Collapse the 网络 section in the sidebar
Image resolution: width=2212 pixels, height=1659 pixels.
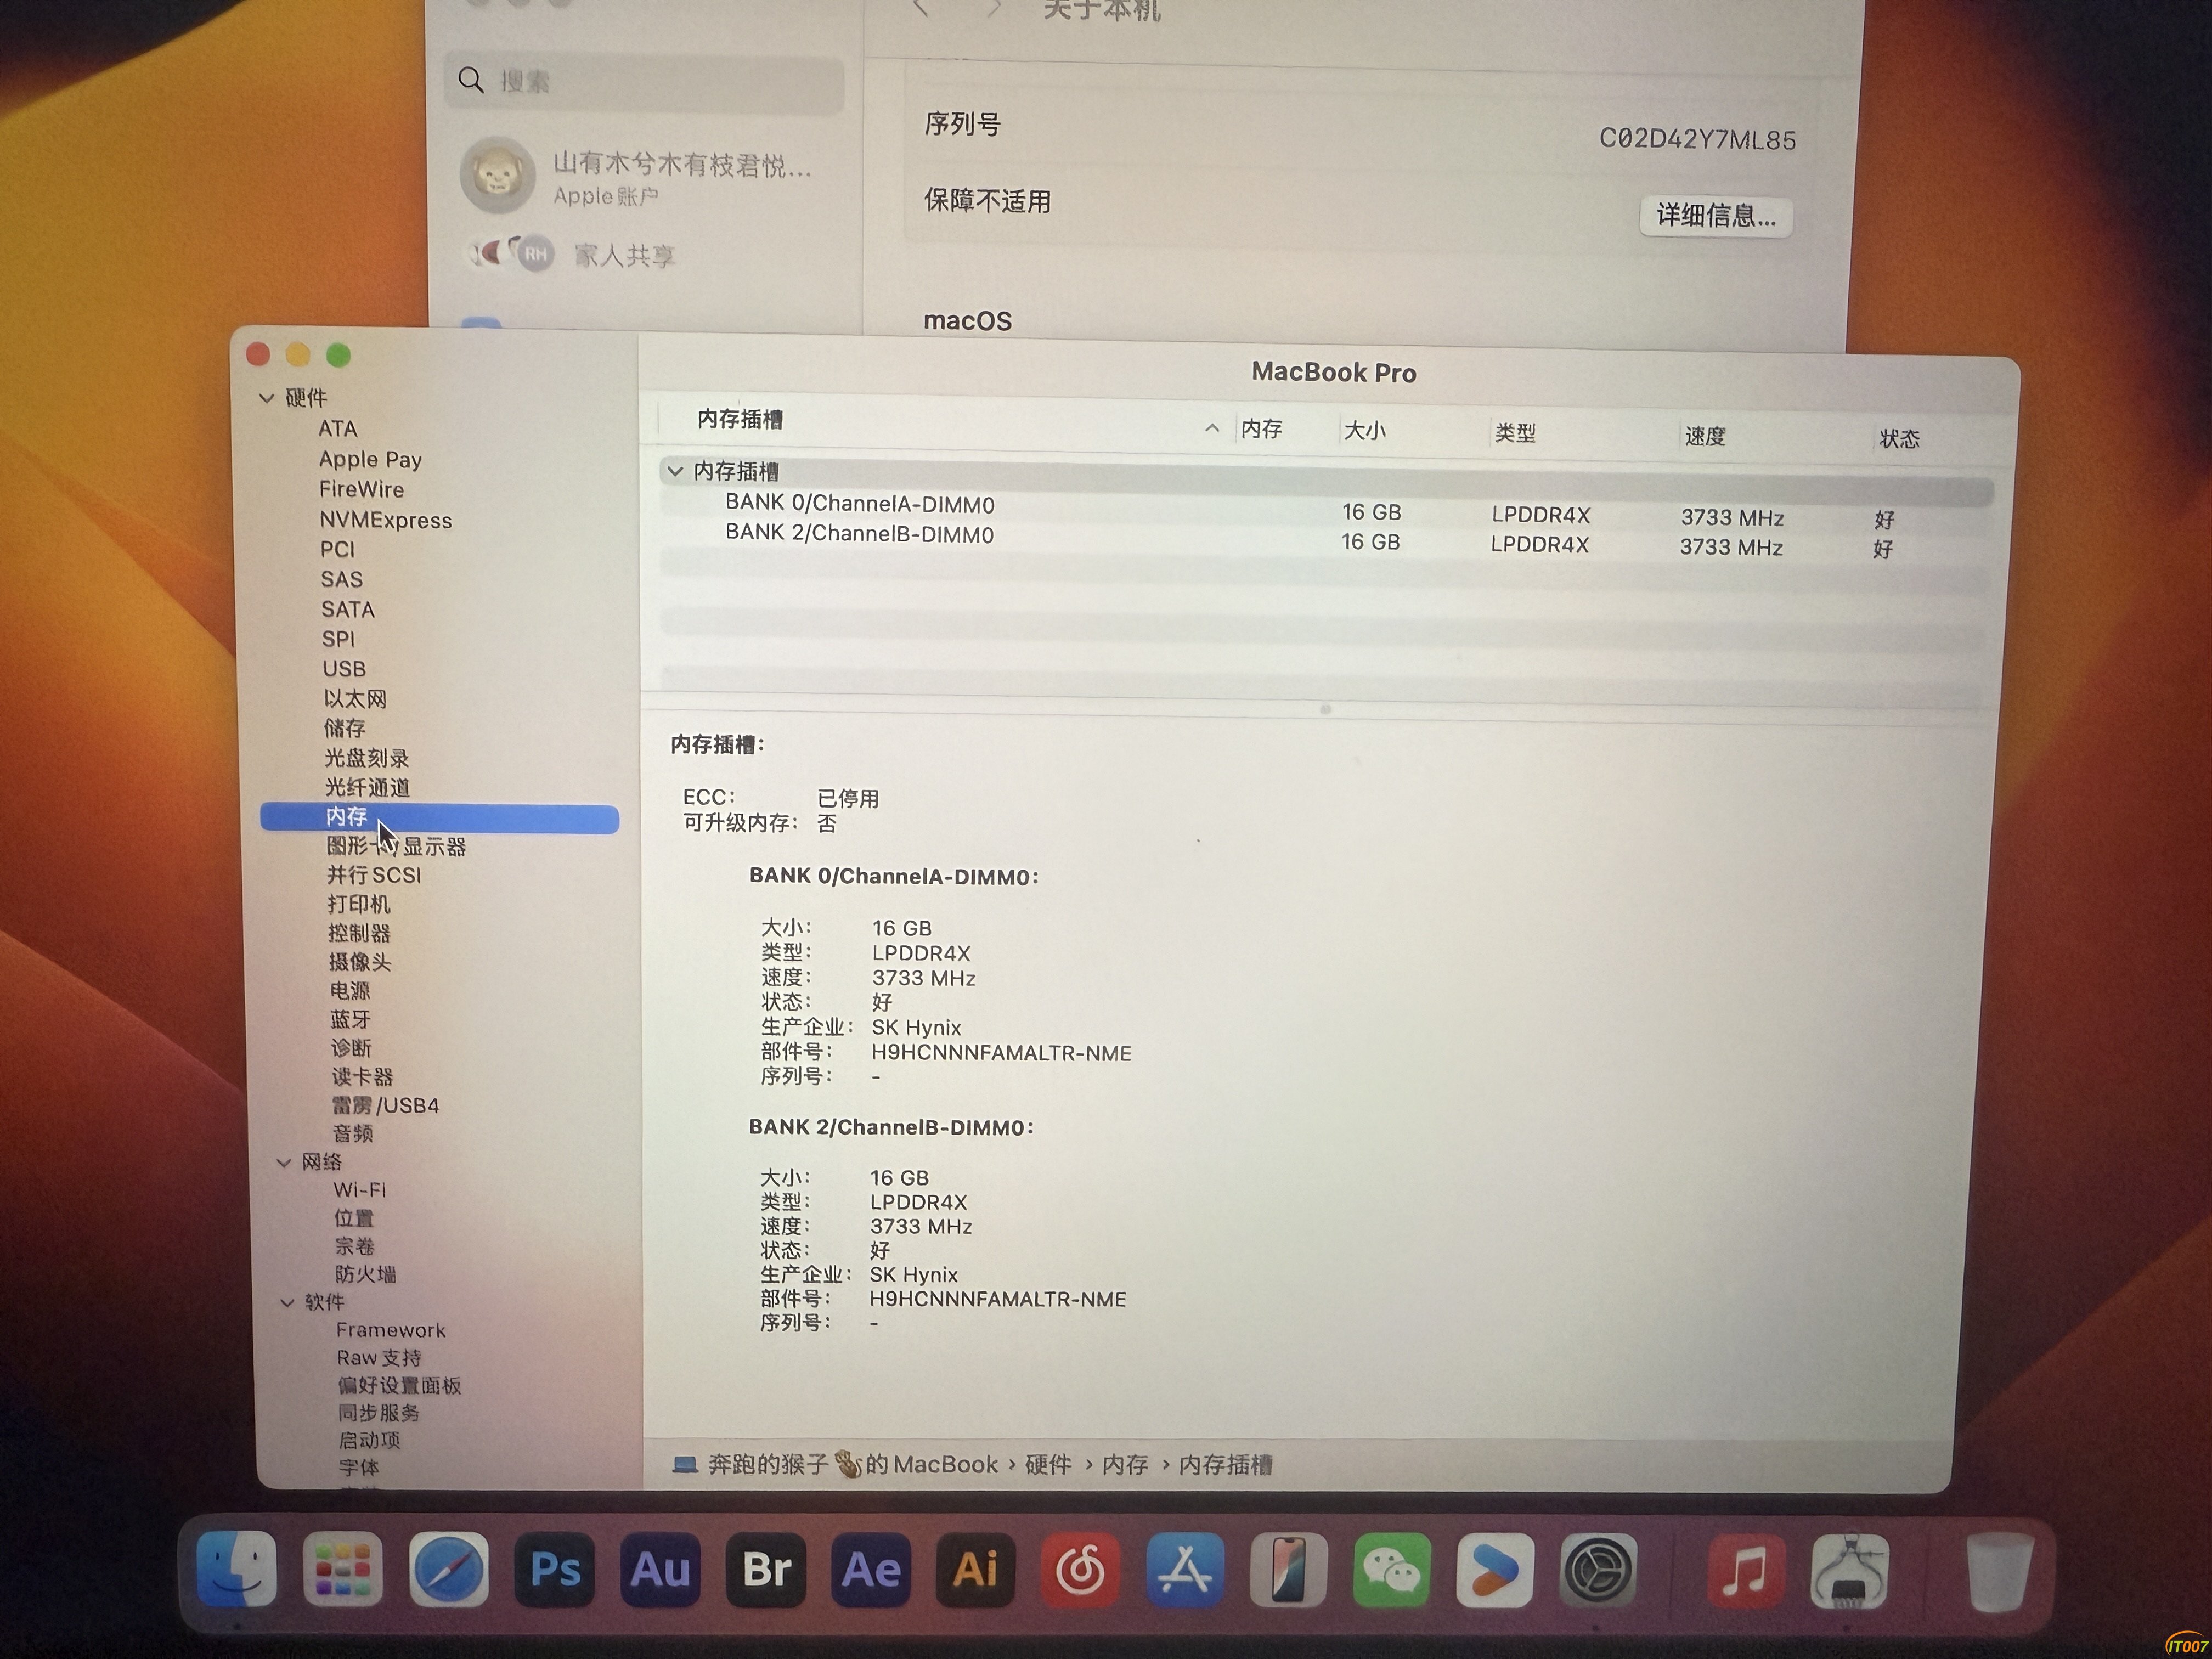[x=284, y=1162]
